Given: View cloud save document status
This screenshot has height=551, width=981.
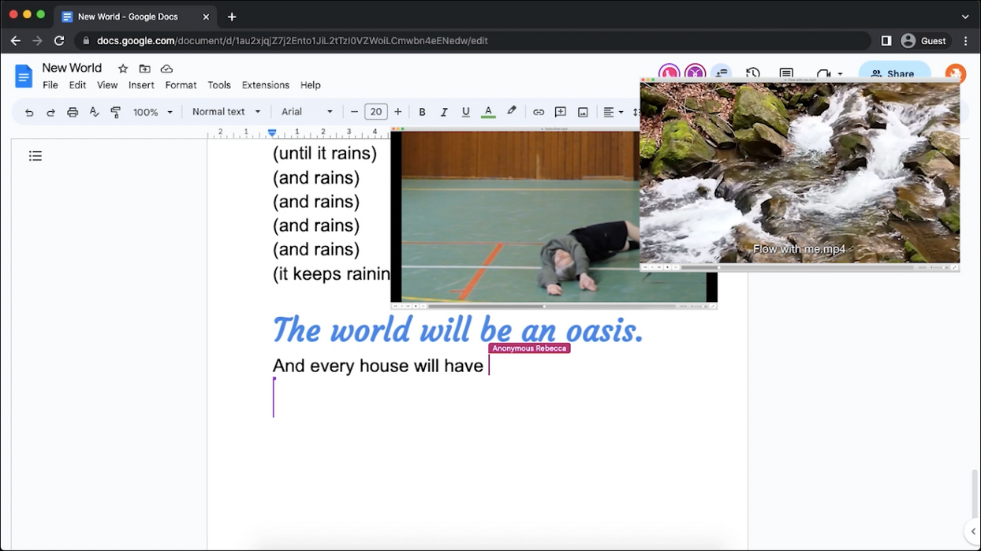Looking at the screenshot, I should [x=166, y=69].
